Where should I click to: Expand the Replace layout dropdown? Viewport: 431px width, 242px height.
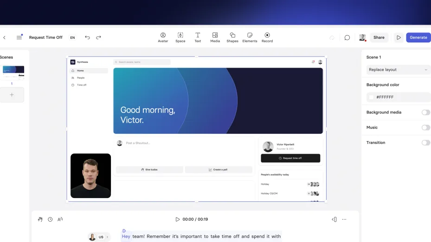coord(398,69)
